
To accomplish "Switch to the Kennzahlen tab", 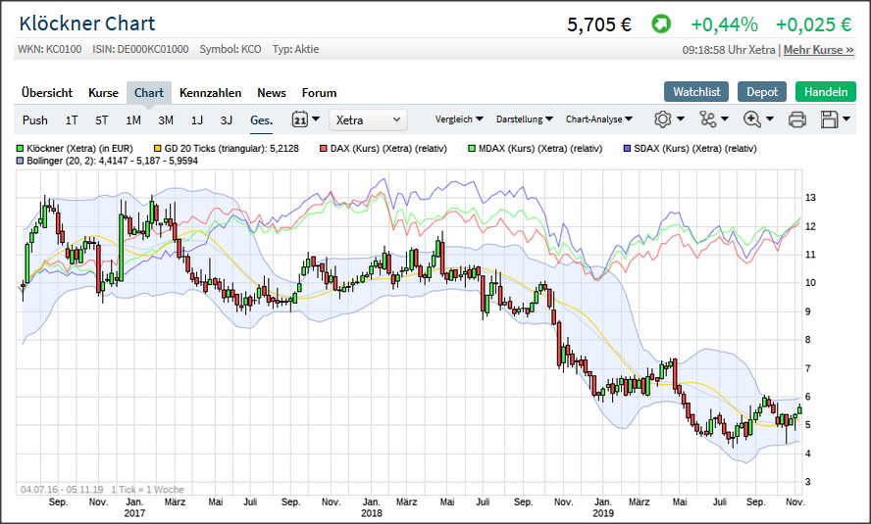I will [210, 93].
